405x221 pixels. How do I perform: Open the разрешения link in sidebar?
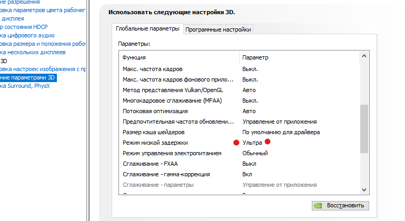pyautogui.click(x=20, y=2)
